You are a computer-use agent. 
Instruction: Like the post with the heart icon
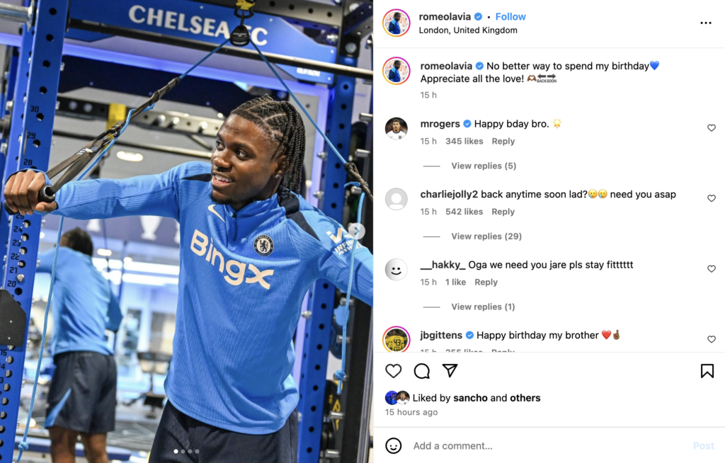click(x=394, y=371)
